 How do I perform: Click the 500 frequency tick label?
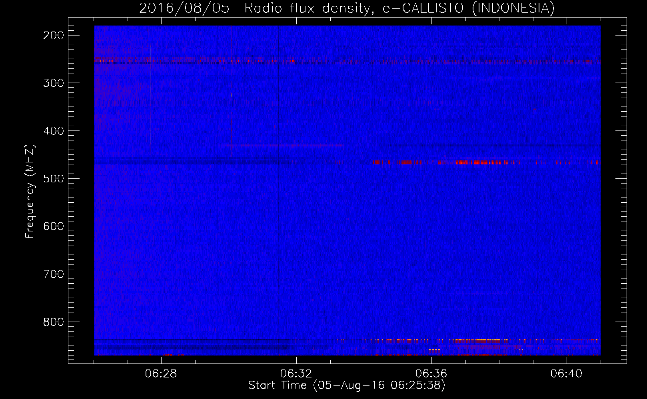click(x=54, y=178)
